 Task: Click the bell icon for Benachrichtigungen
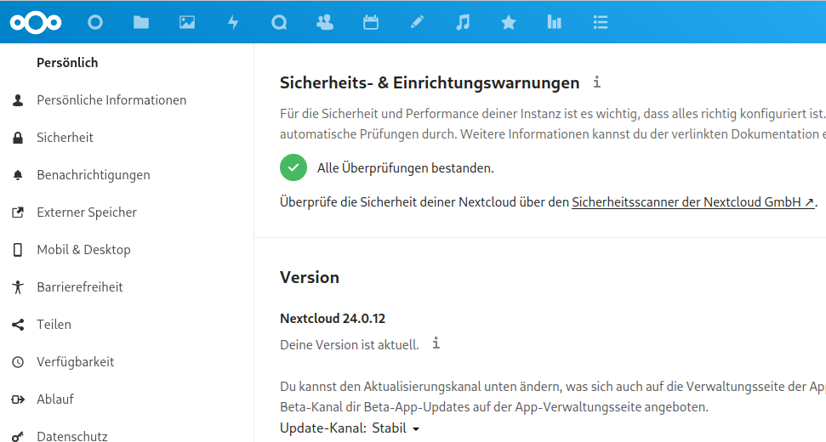tap(18, 175)
